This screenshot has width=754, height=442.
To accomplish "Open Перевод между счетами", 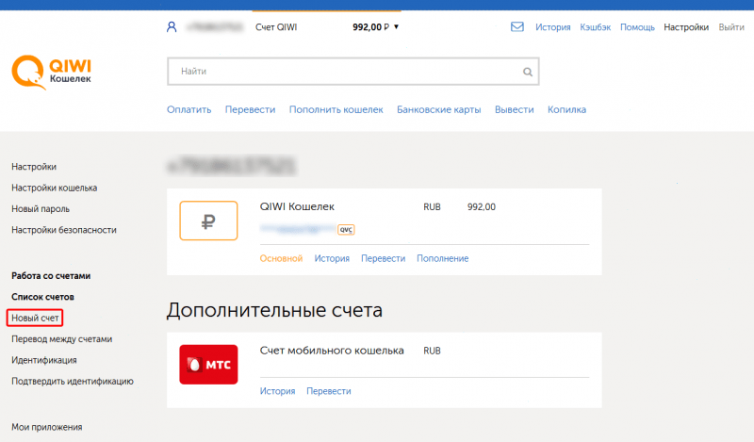I will [x=61, y=339].
